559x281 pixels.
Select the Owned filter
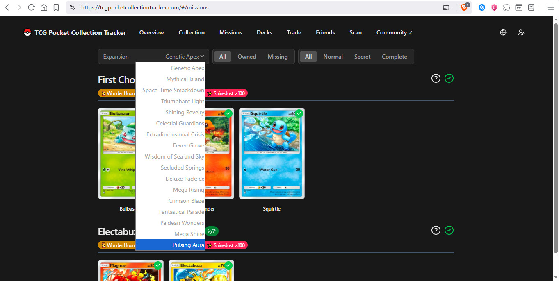coord(247,57)
